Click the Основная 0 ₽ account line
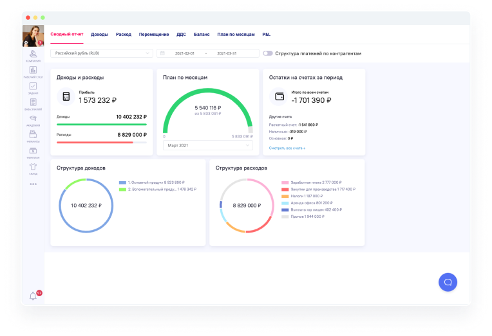The width and height of the screenshot is (492, 336). pyautogui.click(x=281, y=138)
